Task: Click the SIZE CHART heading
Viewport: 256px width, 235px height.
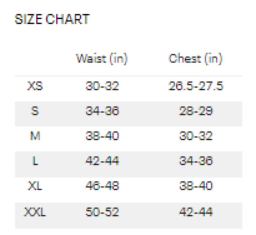Action: coord(52,19)
